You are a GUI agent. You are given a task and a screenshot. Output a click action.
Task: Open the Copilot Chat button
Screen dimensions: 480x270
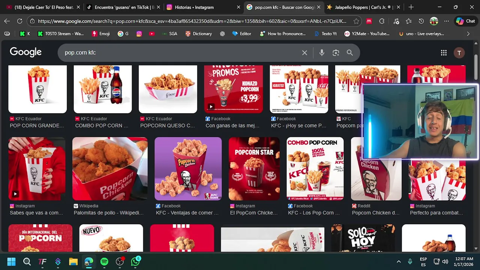click(465, 21)
